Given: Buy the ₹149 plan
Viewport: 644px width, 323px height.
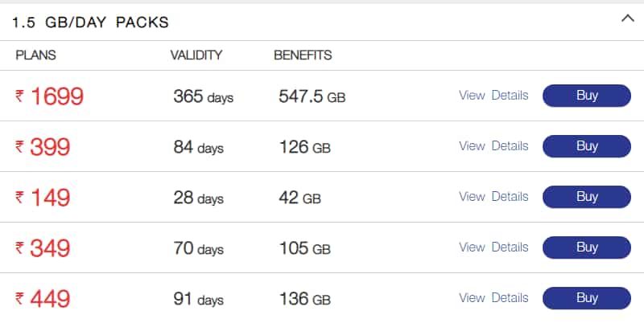Looking at the screenshot, I should 587,197.
